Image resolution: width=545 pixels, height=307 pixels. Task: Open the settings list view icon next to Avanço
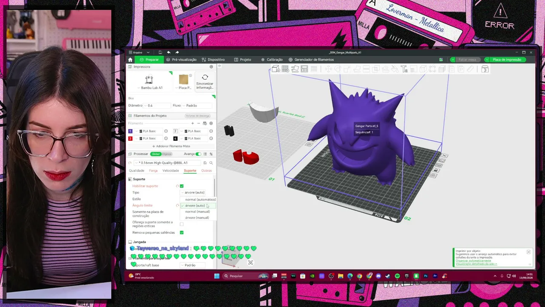(205, 154)
